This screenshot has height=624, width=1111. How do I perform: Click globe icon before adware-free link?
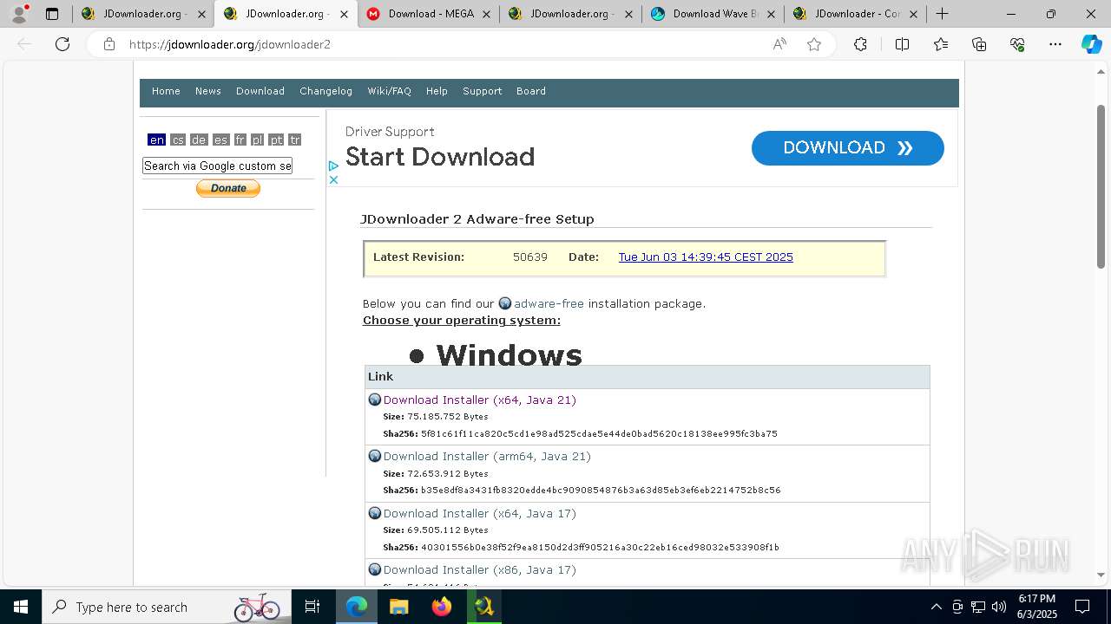(x=505, y=303)
